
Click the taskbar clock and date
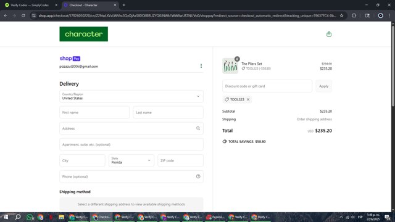pos(373,217)
